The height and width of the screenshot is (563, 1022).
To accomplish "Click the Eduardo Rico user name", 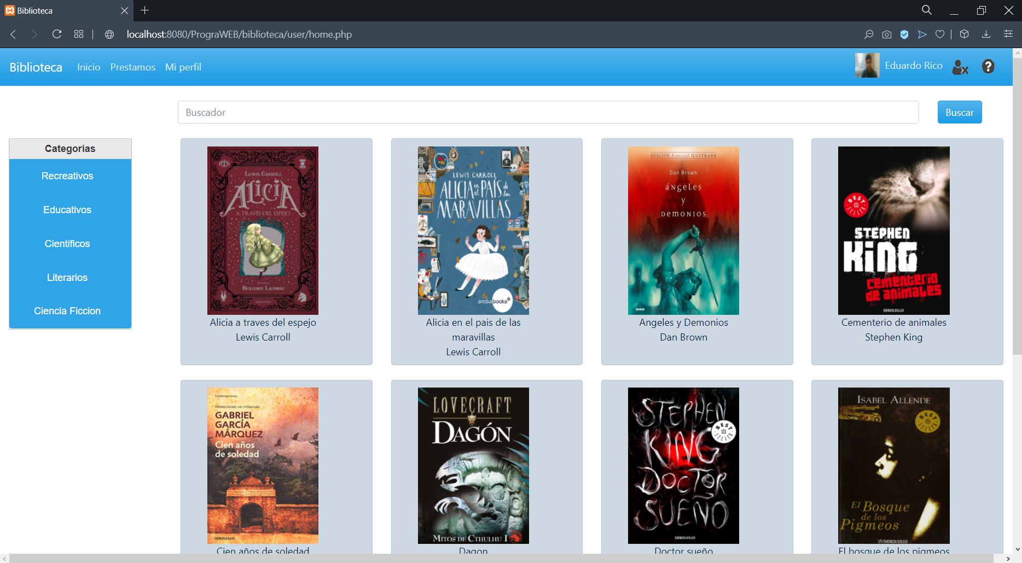I will pos(914,66).
